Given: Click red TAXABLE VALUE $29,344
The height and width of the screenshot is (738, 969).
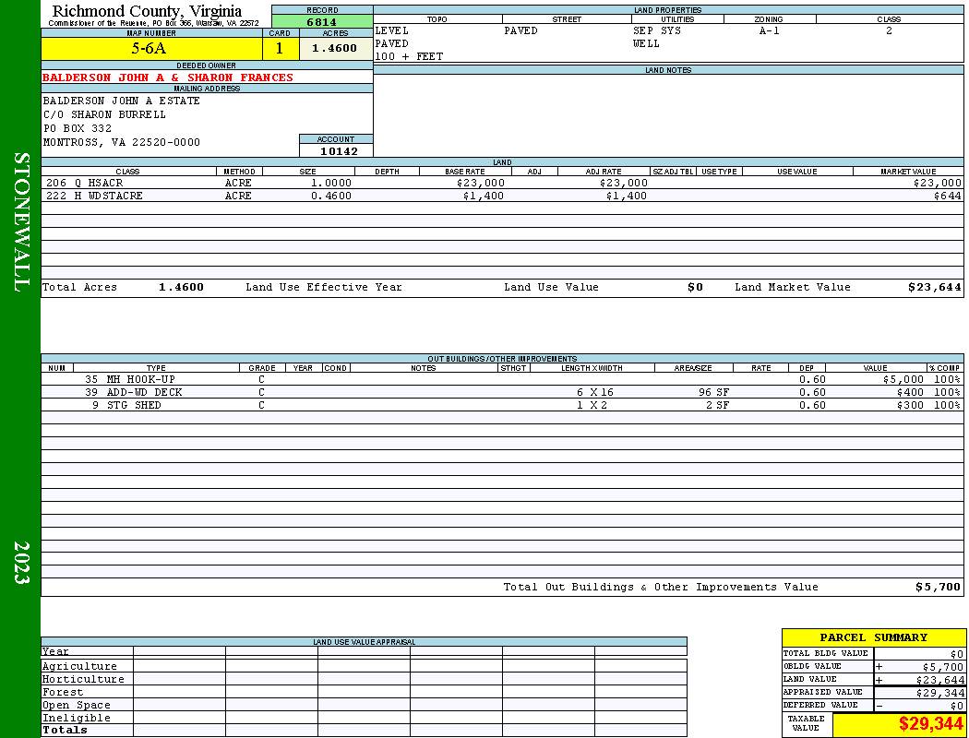Looking at the screenshot, I should [x=930, y=724].
